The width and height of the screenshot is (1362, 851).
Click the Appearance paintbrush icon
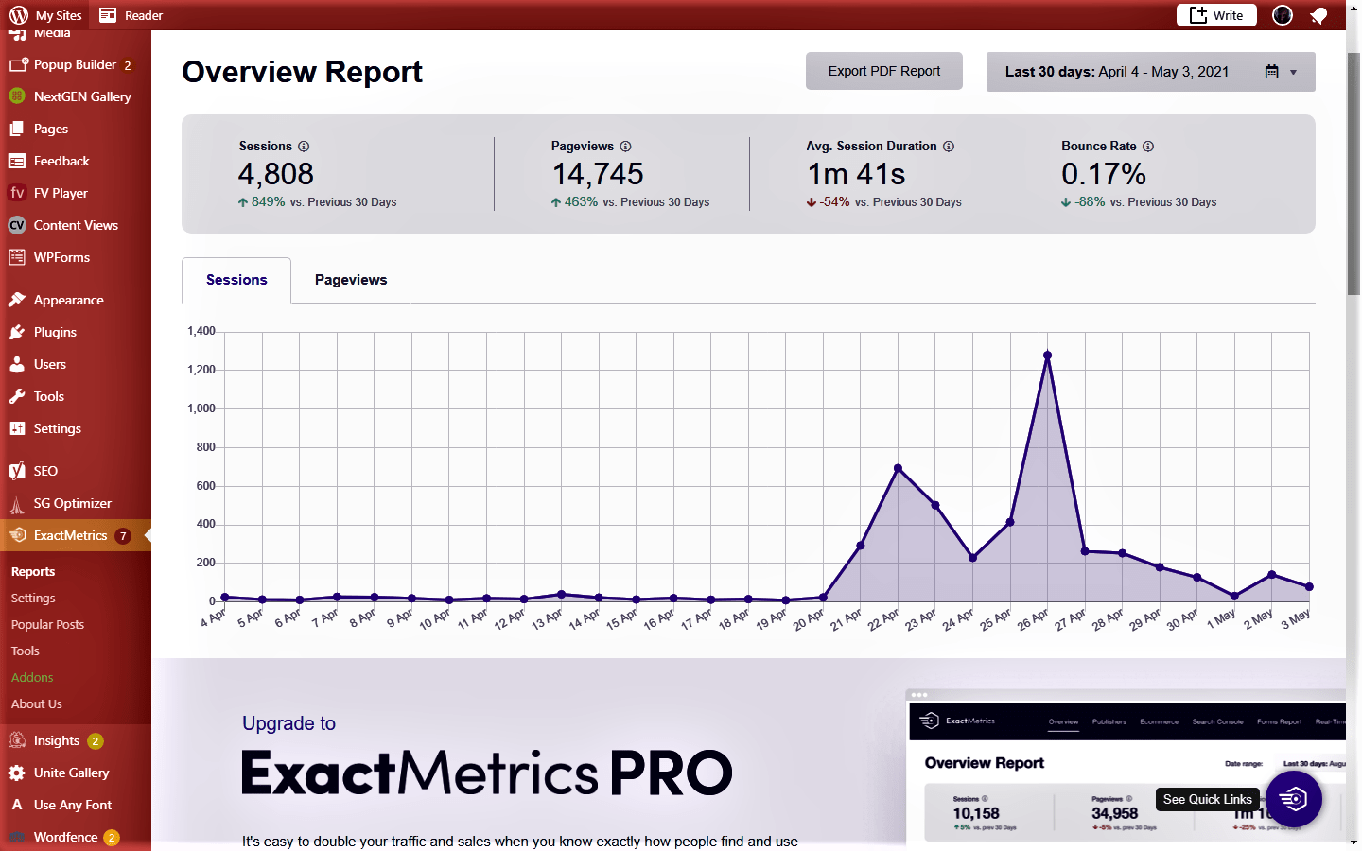click(x=17, y=300)
